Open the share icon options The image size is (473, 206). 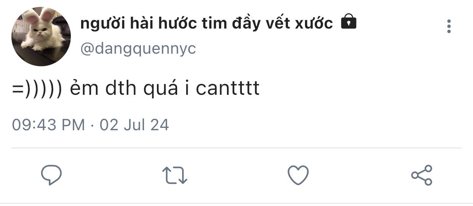(422, 175)
